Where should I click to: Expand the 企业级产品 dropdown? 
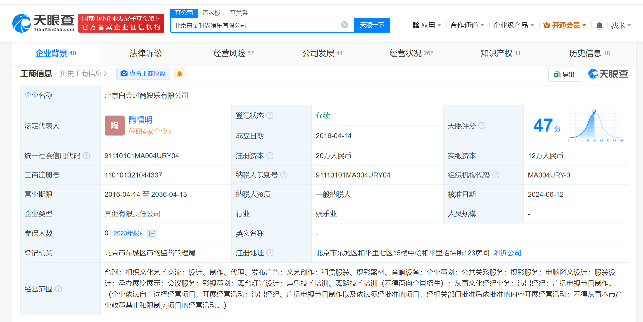click(513, 25)
